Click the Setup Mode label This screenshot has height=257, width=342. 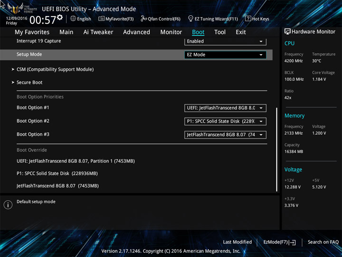(29, 54)
